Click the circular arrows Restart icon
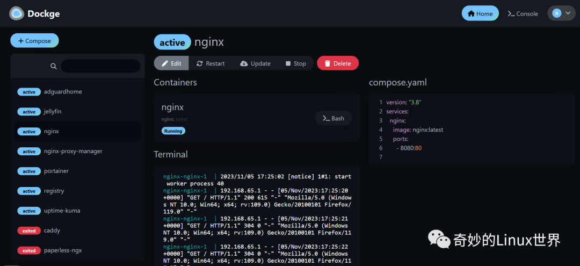The height and width of the screenshot is (266, 580). pyautogui.click(x=200, y=63)
